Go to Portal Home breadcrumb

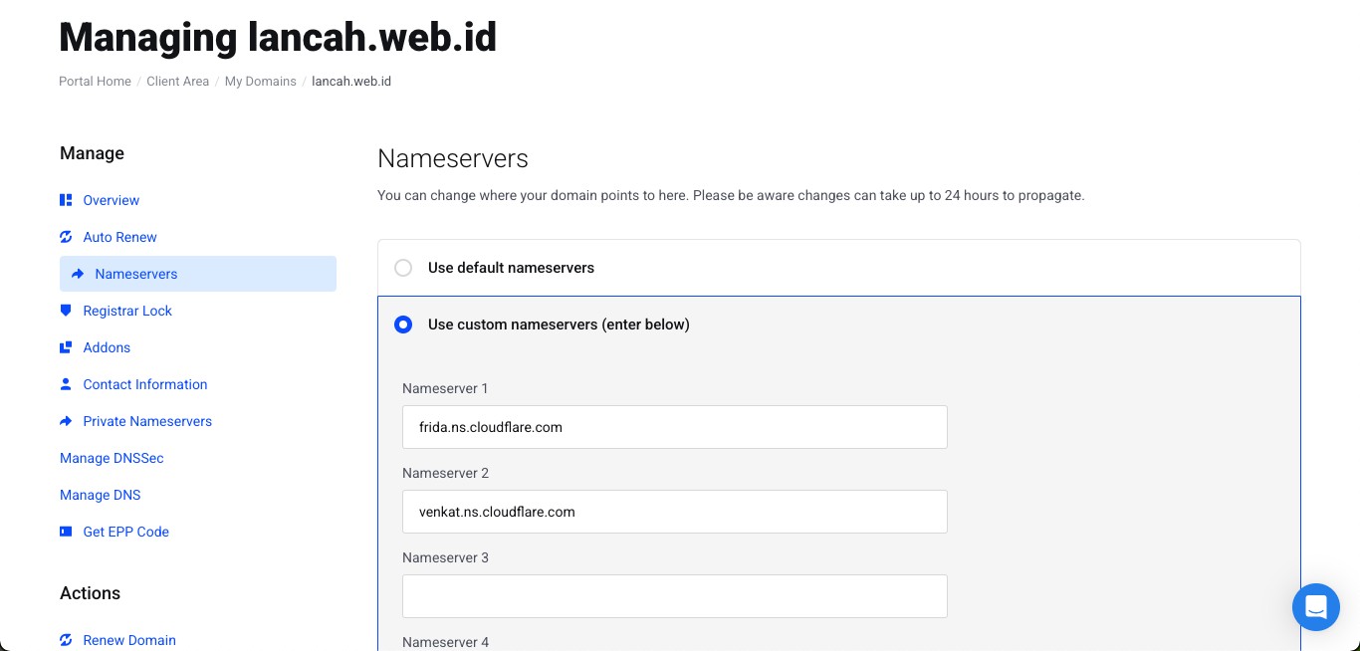pyautogui.click(x=95, y=82)
